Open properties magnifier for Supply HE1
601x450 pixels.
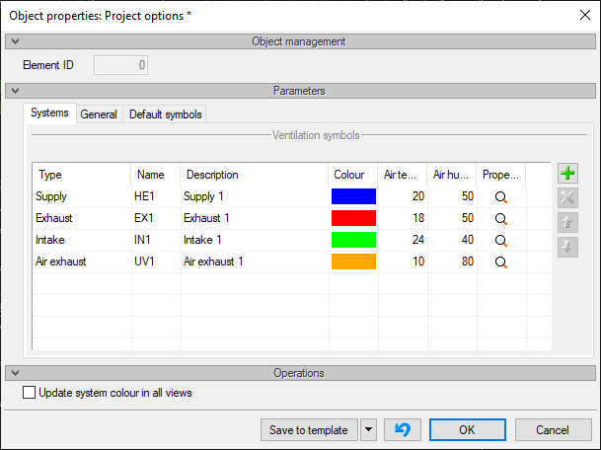(501, 197)
